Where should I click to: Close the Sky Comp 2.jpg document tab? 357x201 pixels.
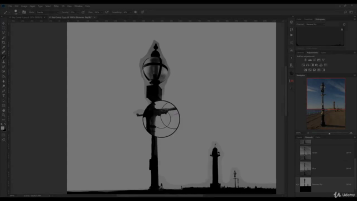coord(95,17)
